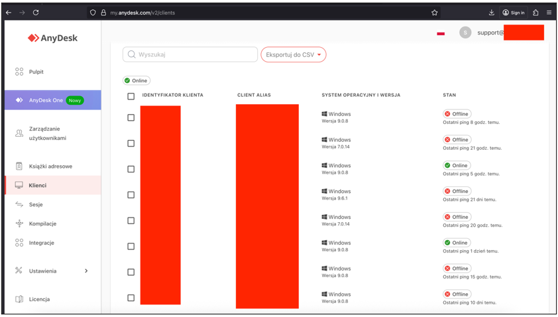The height and width of the screenshot is (317, 558).
Task: Expand the Ustawienia submenu arrow
Action: click(x=86, y=271)
